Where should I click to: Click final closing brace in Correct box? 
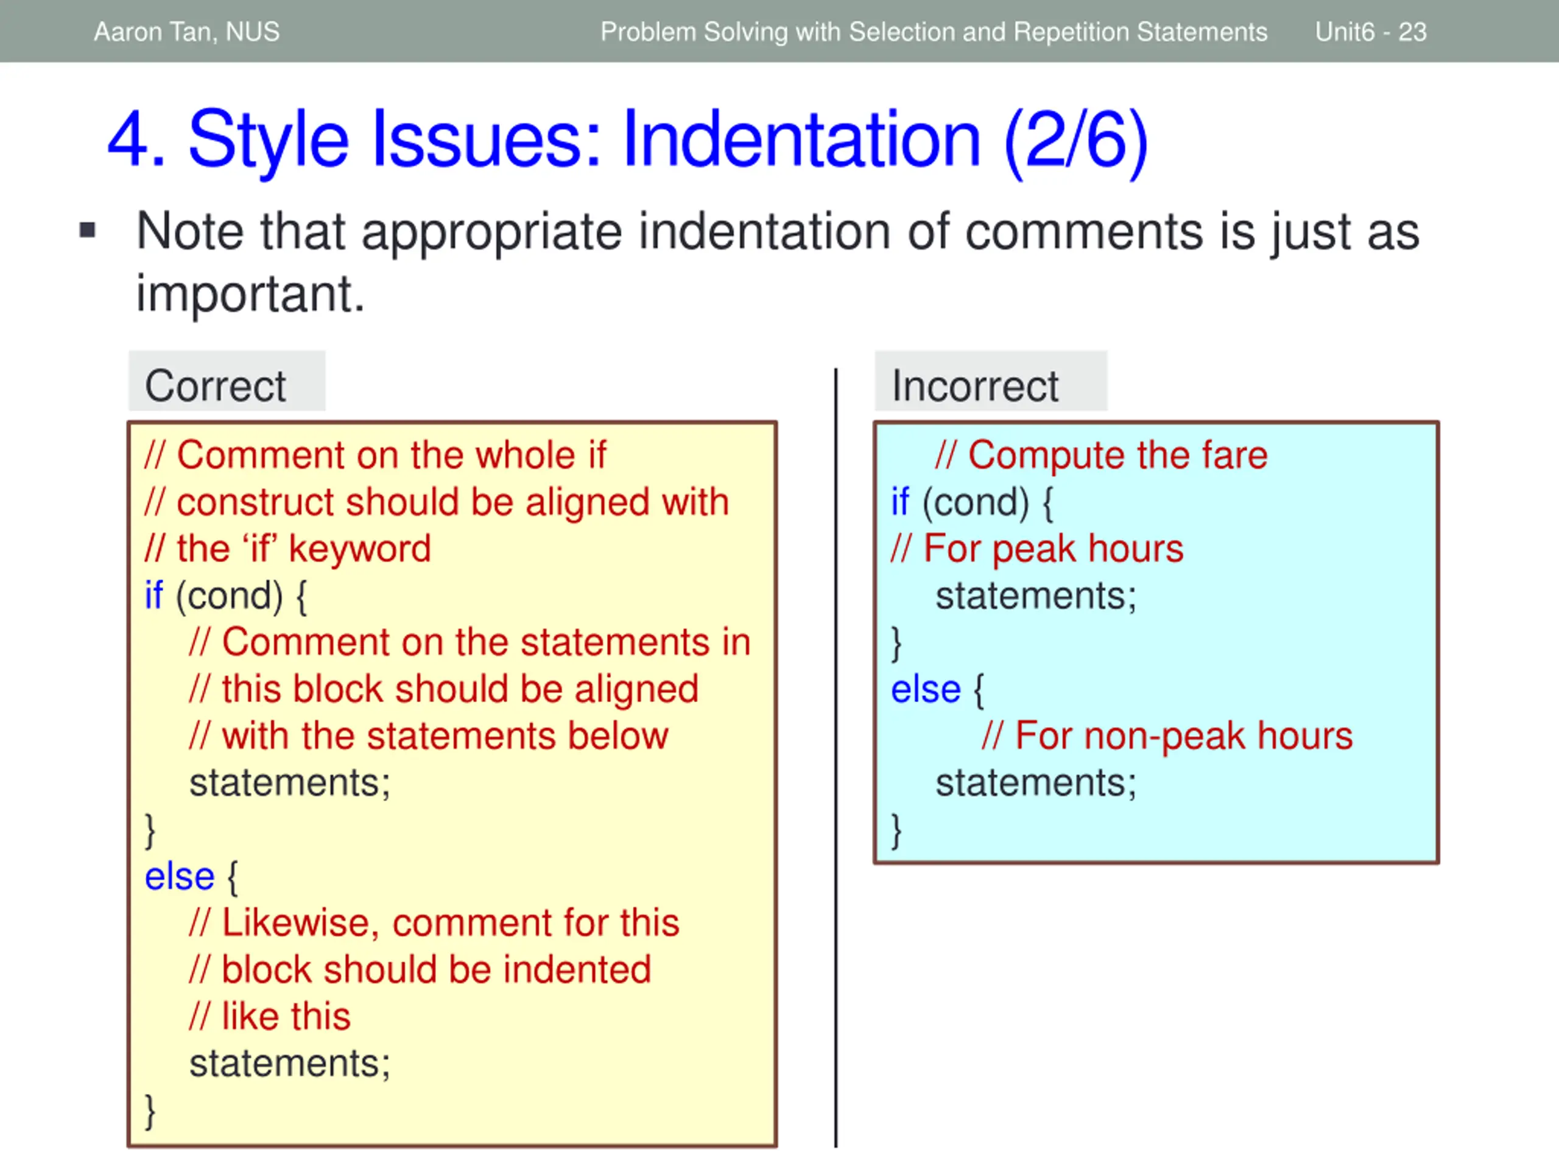(149, 1112)
